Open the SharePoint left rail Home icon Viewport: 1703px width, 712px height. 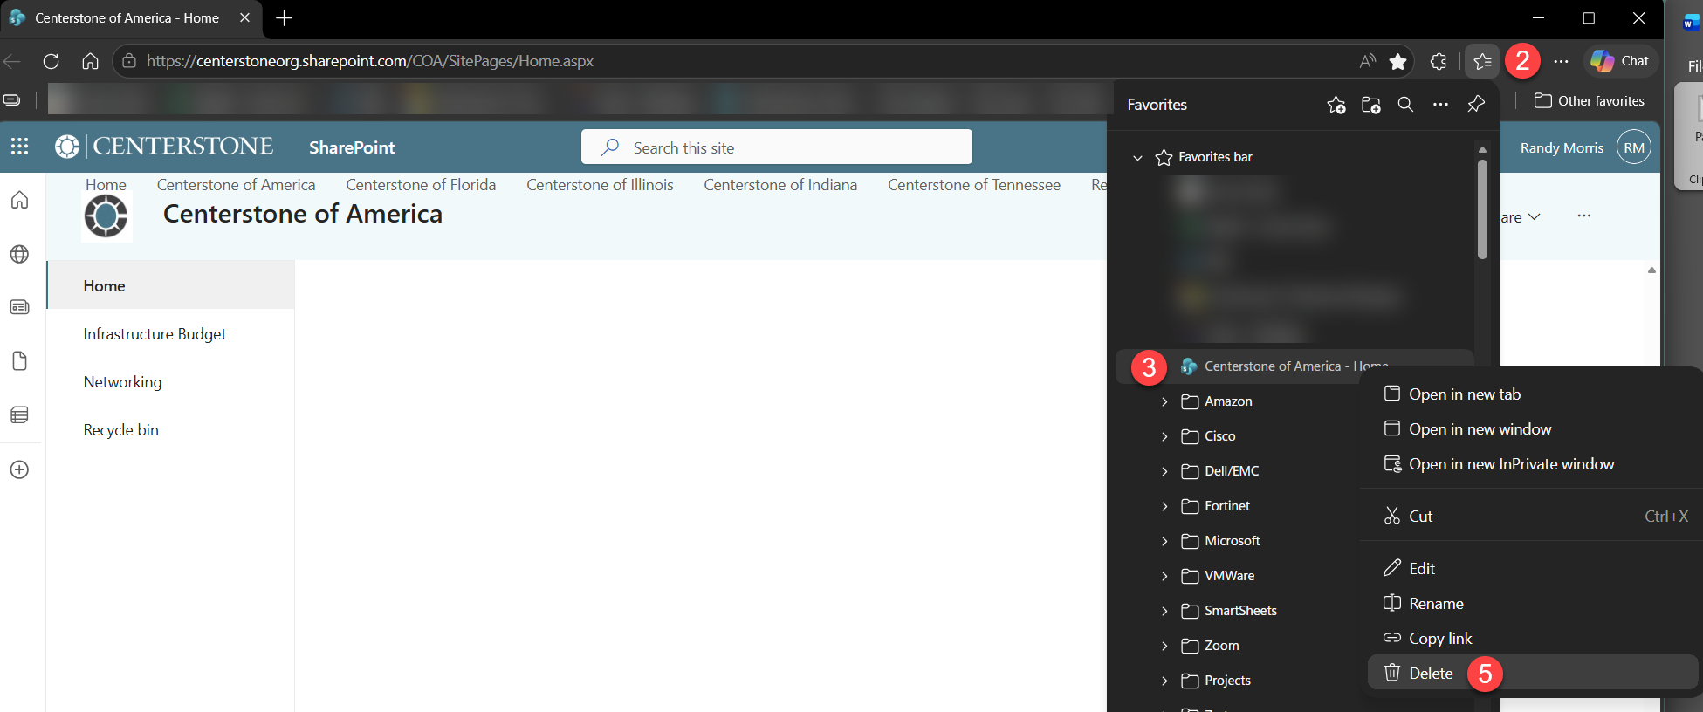click(x=19, y=200)
